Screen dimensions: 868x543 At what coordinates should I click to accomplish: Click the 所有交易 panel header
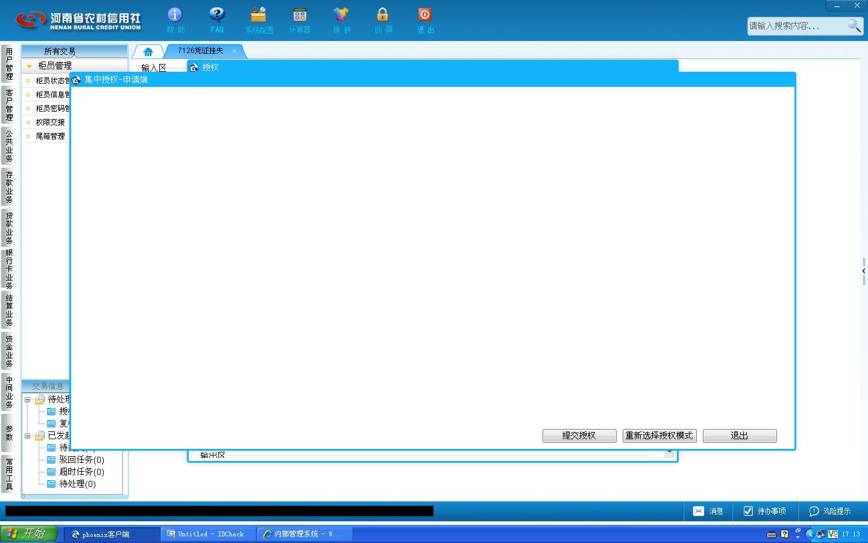[x=74, y=51]
